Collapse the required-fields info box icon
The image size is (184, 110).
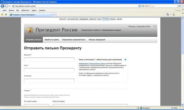coord(125,60)
